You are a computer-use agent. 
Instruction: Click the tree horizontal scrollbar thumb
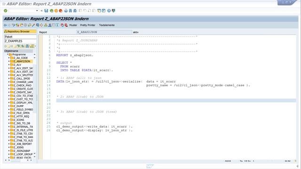(x=16, y=160)
